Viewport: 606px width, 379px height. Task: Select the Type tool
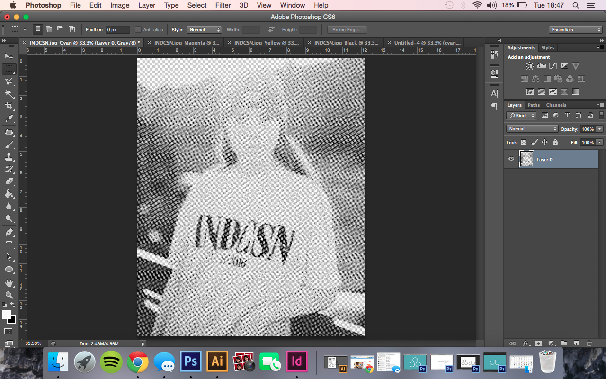[9, 244]
